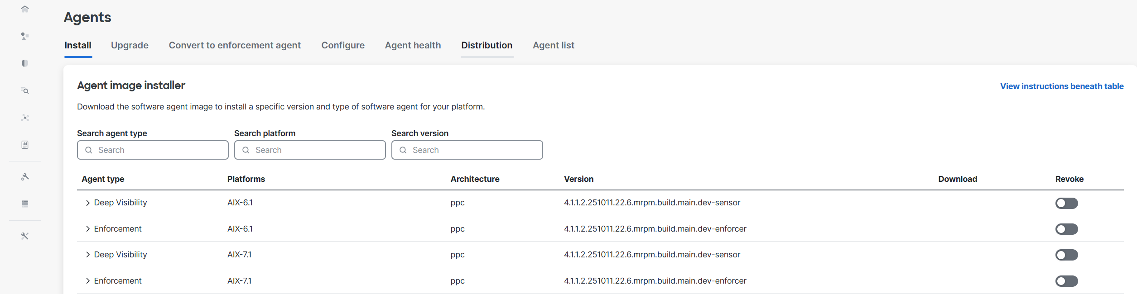Image resolution: width=1137 pixels, height=294 pixels.
Task: Toggle revoke for Enforcement AIX-6.1
Action: coord(1066,229)
